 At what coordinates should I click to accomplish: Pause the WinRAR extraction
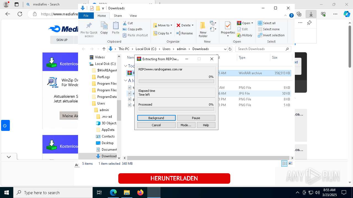pyautogui.click(x=196, y=118)
